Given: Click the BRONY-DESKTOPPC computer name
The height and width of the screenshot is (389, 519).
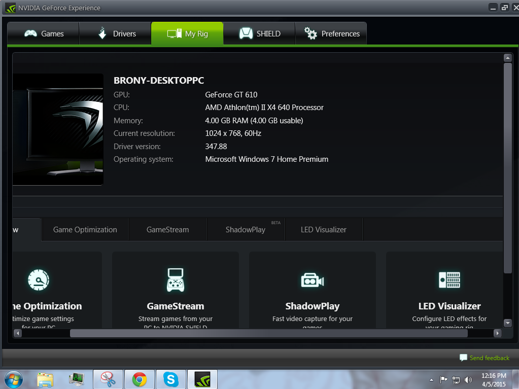Looking at the screenshot, I should 159,80.
